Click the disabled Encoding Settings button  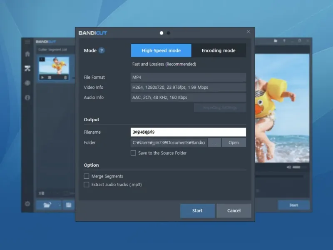tap(220, 107)
